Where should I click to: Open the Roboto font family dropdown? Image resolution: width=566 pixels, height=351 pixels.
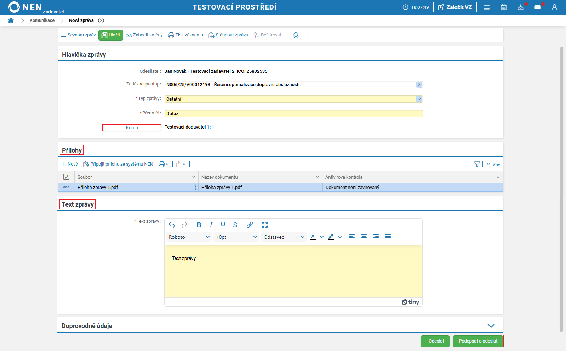tap(189, 237)
